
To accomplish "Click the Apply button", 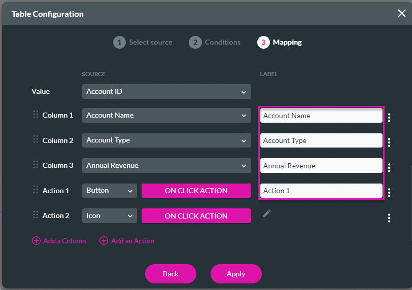I will pyautogui.click(x=236, y=274).
